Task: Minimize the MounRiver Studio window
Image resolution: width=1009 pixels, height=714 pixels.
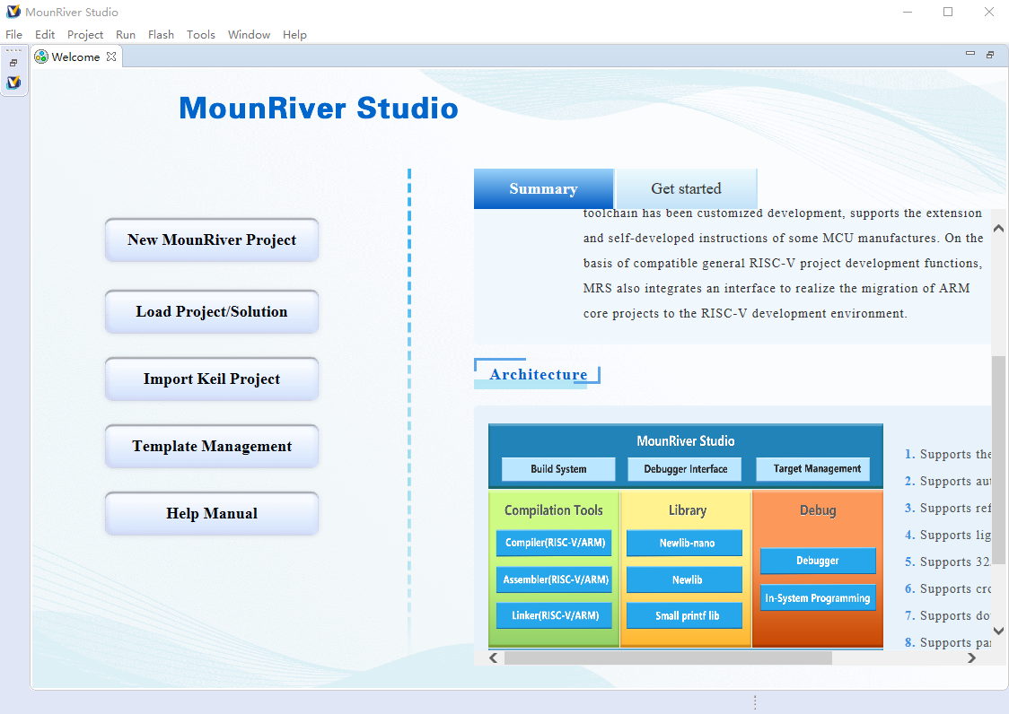Action: [x=908, y=13]
